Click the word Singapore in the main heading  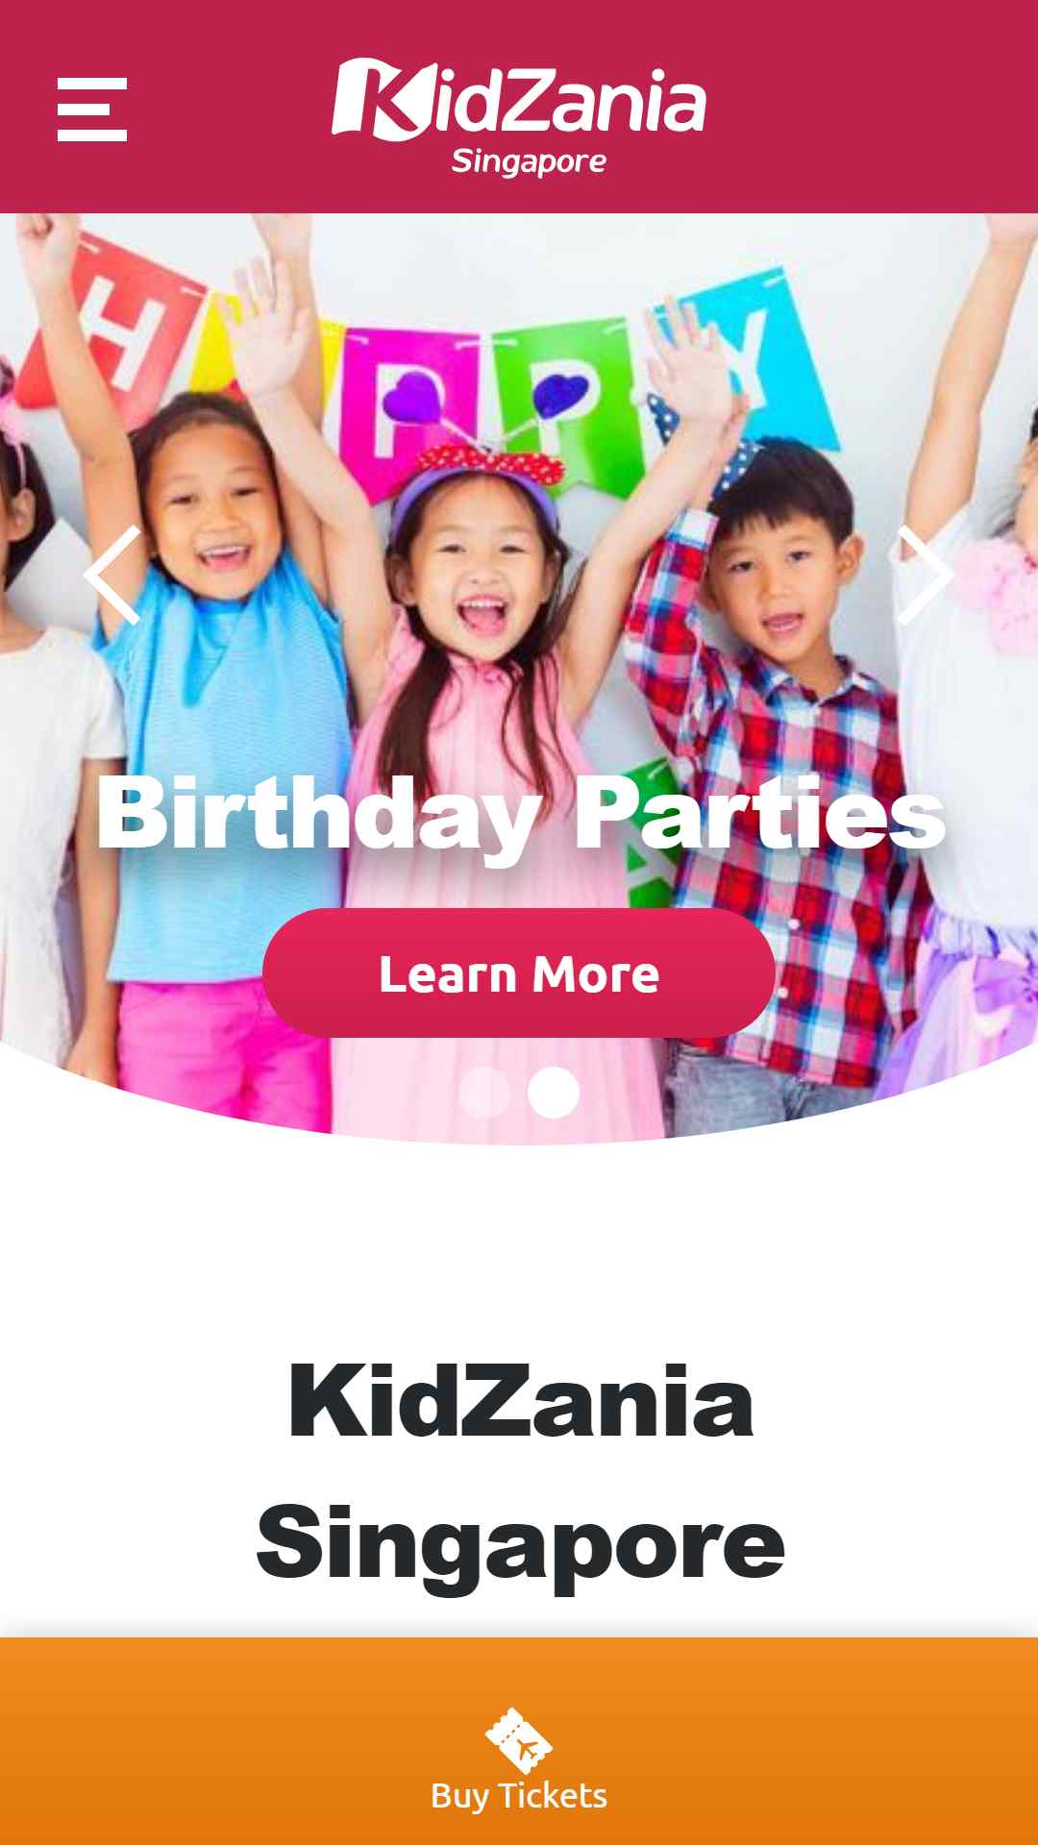pyautogui.click(x=520, y=1542)
